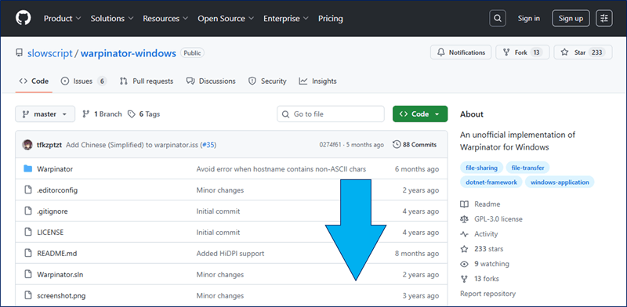Open the warpinator-windows repo link
627x307 pixels.
[129, 53]
